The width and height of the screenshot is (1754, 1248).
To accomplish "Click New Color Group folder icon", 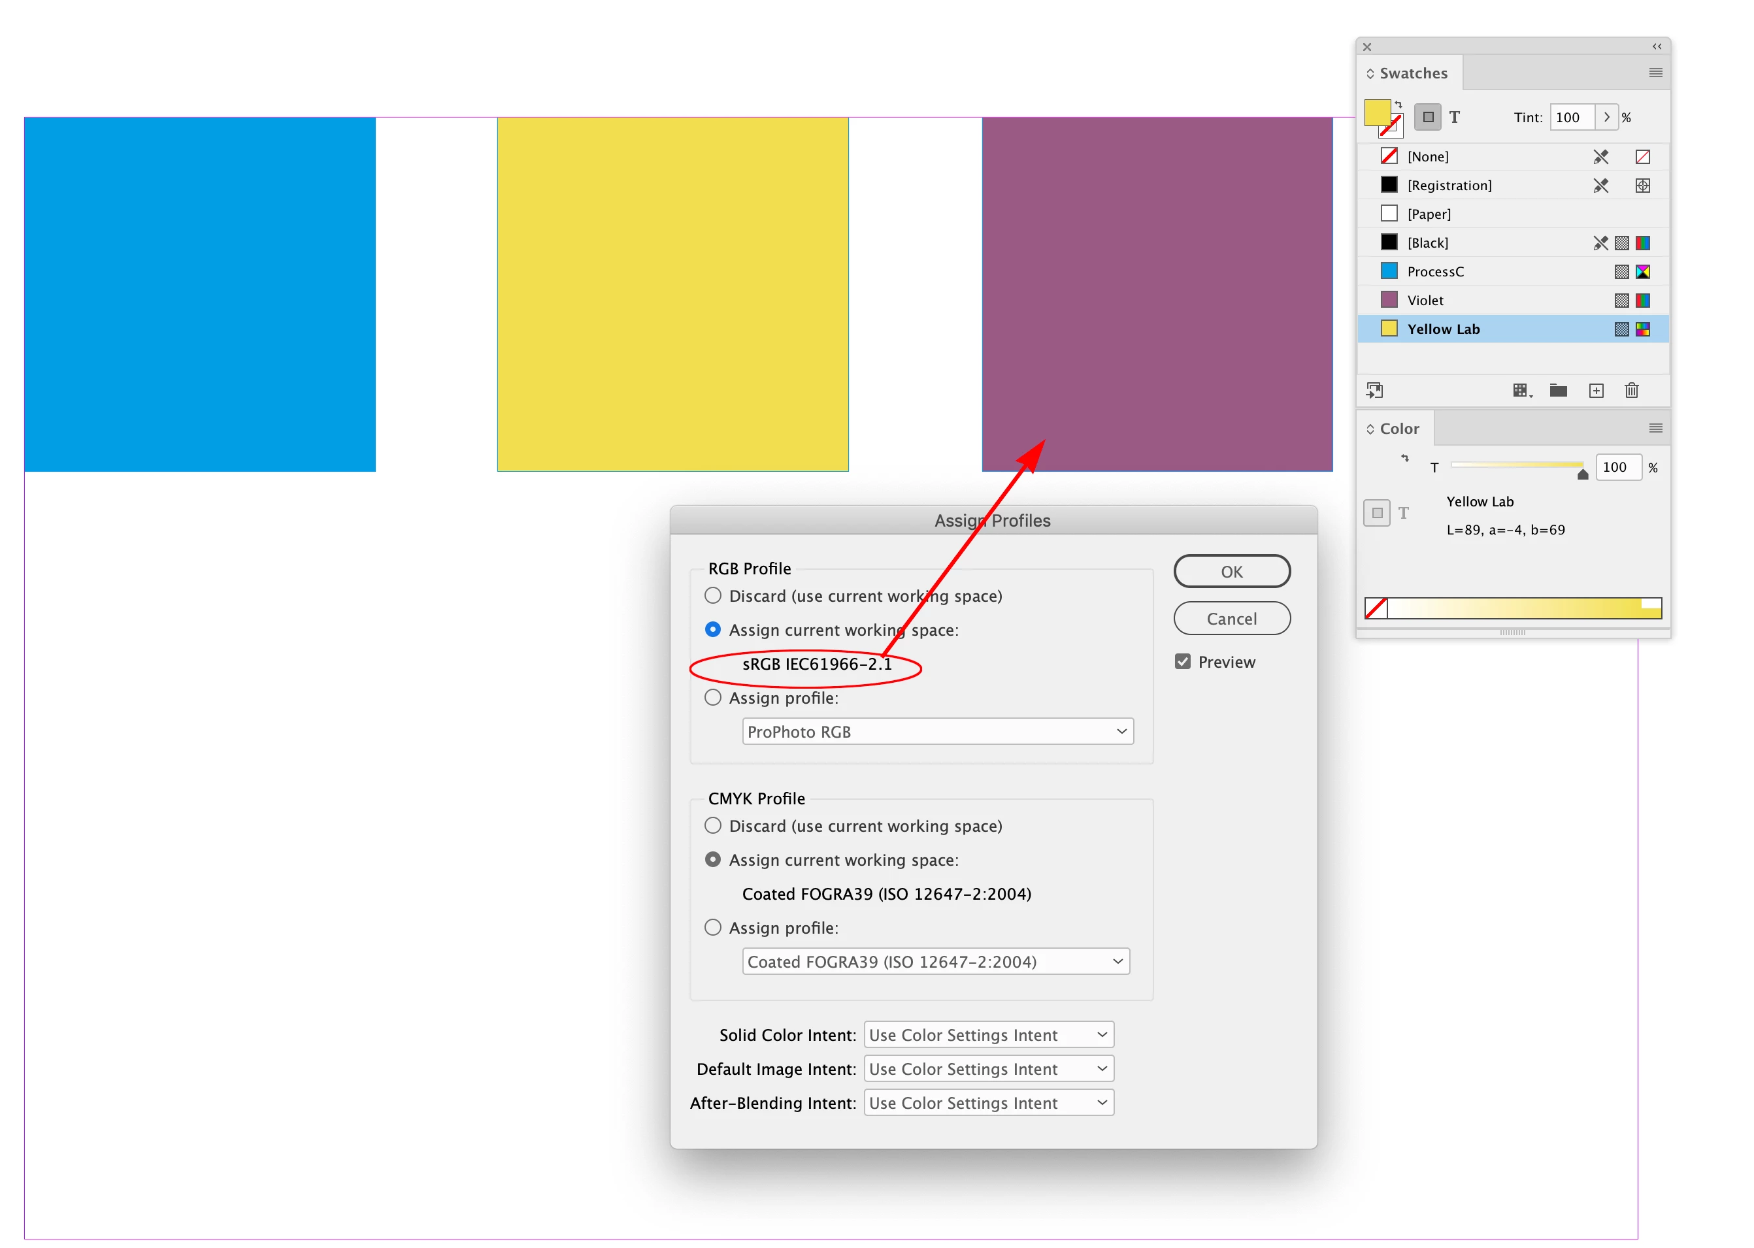I will 1558,390.
